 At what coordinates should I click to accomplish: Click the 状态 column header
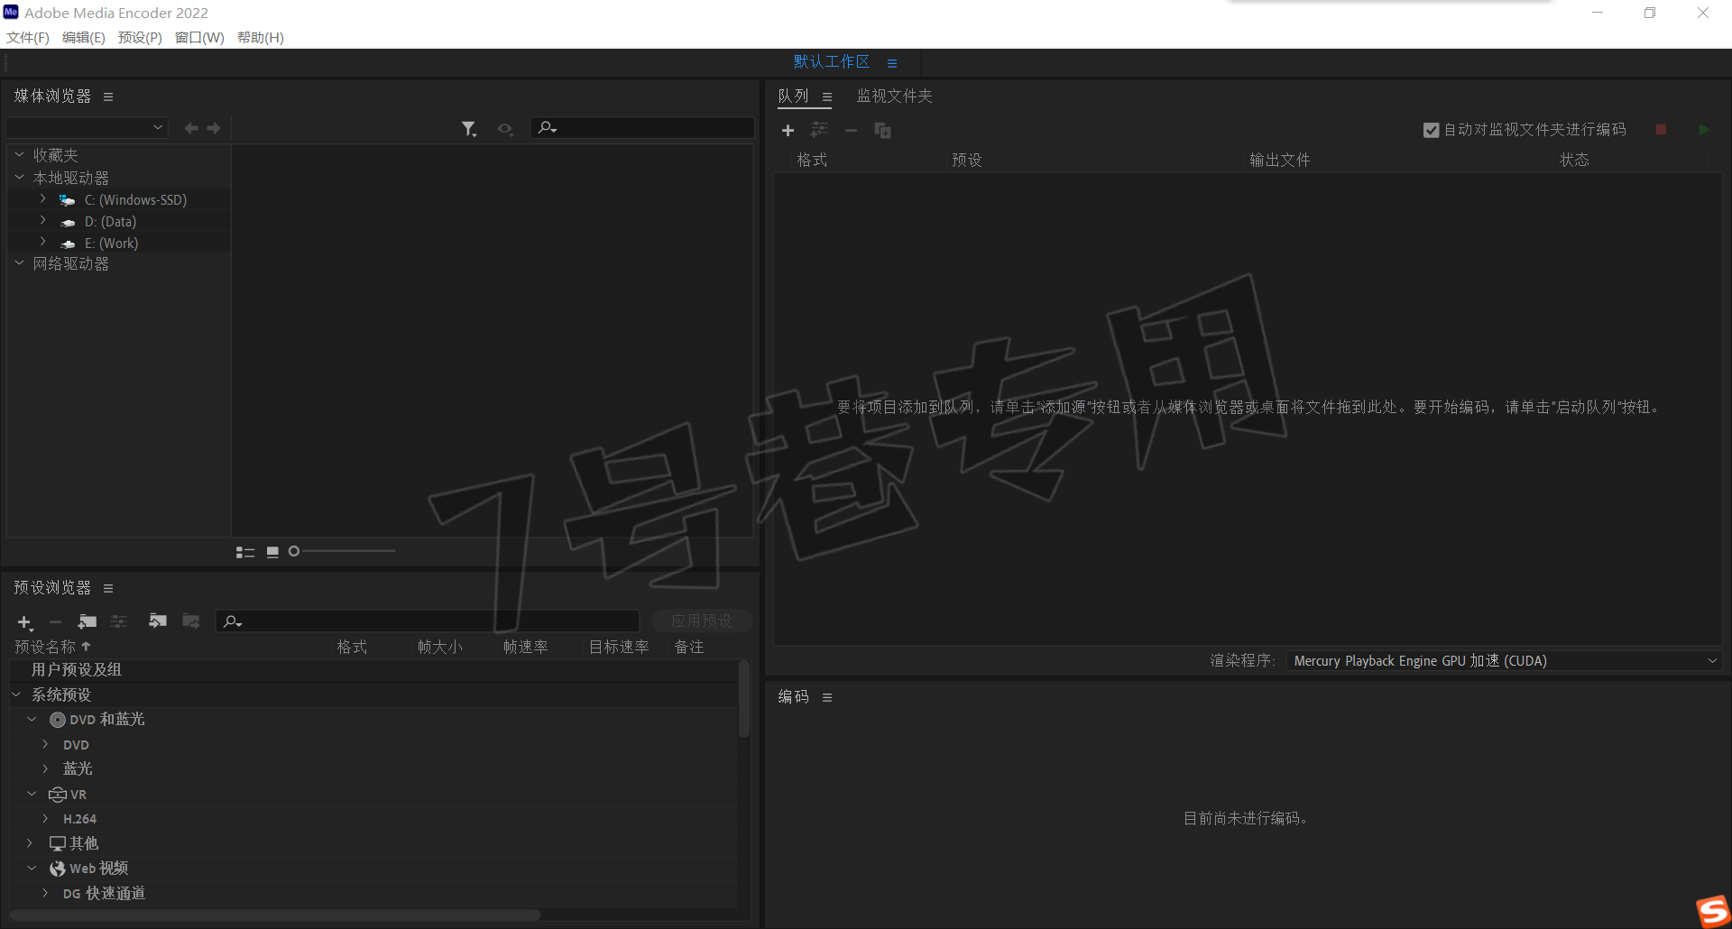(1574, 160)
